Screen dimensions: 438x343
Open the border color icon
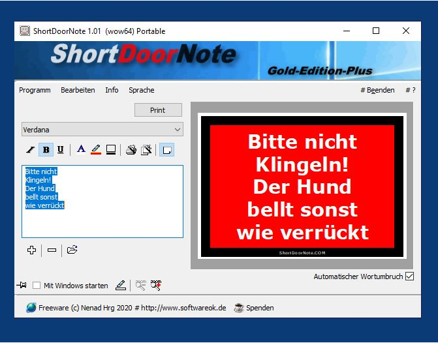click(111, 149)
